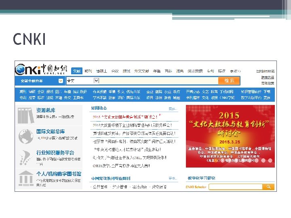Open 优先出版 link
Image resolution: width=291 pixels, height=218 pixels.
133,92
